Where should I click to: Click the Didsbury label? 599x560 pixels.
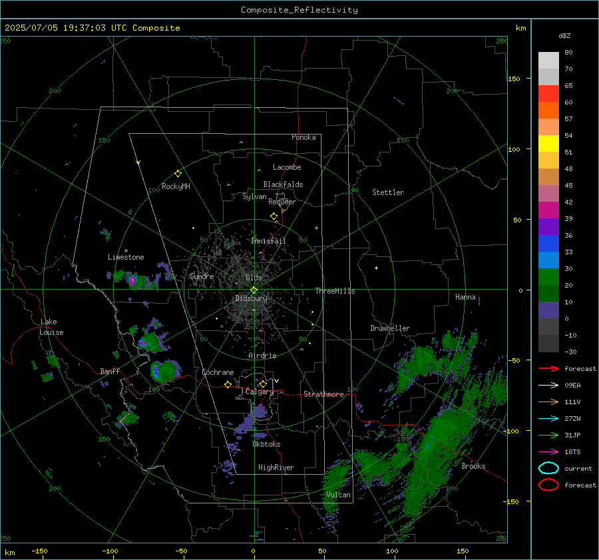coord(251,298)
